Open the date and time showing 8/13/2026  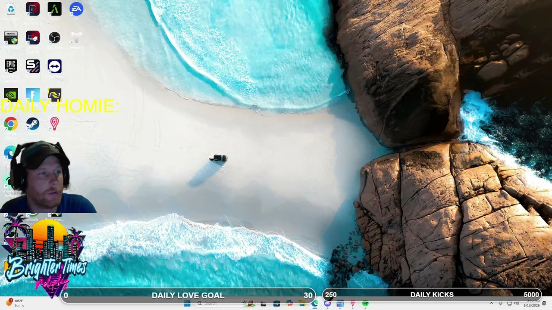click(x=531, y=303)
